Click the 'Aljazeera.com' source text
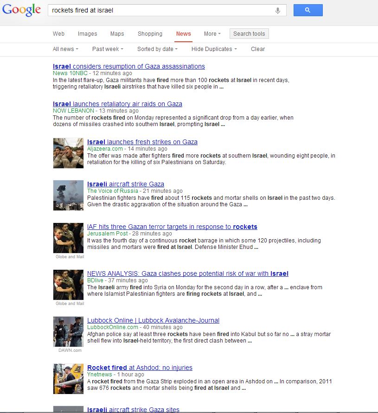 click(105, 148)
